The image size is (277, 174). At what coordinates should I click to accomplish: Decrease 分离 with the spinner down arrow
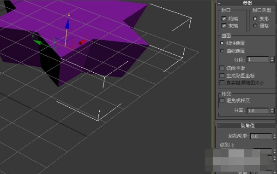(272, 112)
